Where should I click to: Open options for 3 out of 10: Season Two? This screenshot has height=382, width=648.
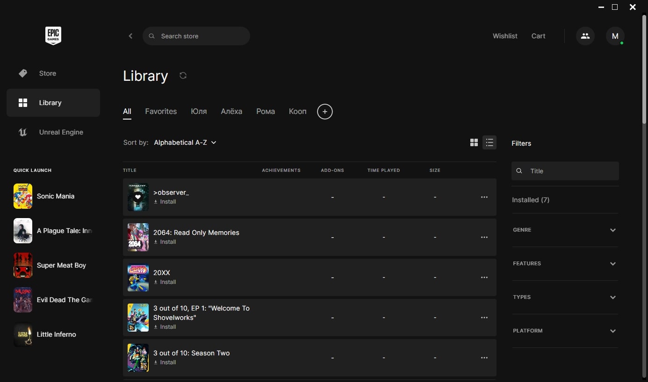[x=484, y=358]
